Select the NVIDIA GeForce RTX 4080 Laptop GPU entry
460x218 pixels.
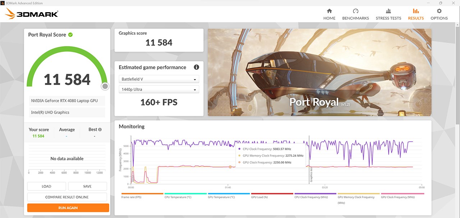coord(67,101)
